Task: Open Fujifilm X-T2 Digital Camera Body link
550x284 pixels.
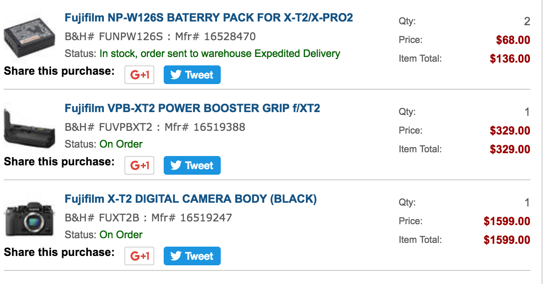Action: point(190,199)
